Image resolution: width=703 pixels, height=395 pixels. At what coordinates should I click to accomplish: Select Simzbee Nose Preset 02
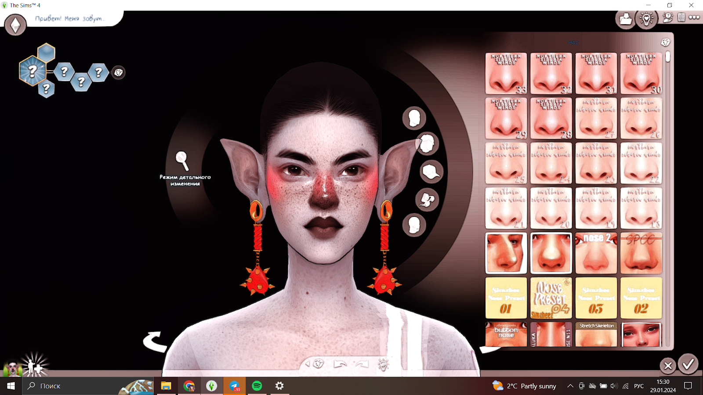pos(641,298)
